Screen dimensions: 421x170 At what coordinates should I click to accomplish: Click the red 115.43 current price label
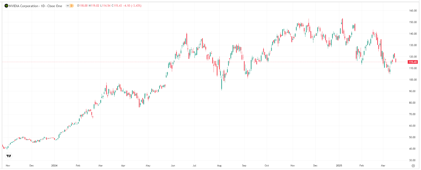(x=413, y=62)
